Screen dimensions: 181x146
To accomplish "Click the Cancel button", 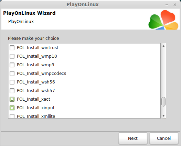I will pyautogui.click(x=164, y=138).
